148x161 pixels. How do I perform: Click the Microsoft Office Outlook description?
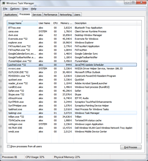pyautogui.click(x=87, y=72)
